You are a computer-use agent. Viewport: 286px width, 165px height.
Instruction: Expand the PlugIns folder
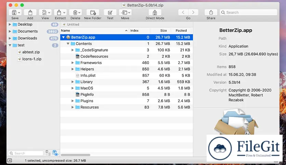[73, 101]
